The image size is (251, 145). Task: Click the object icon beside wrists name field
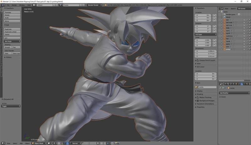pos(196,87)
